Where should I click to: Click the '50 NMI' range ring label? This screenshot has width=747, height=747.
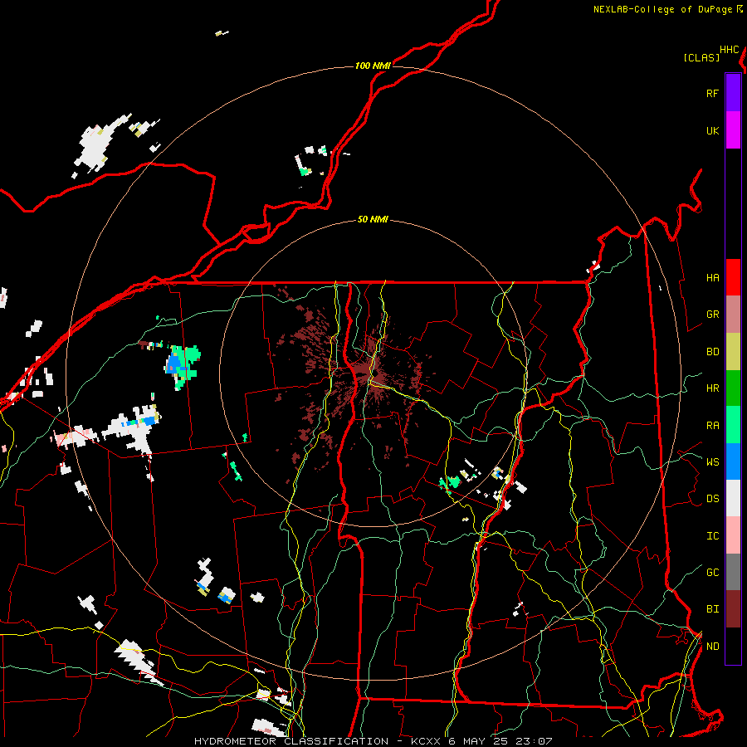373,220
